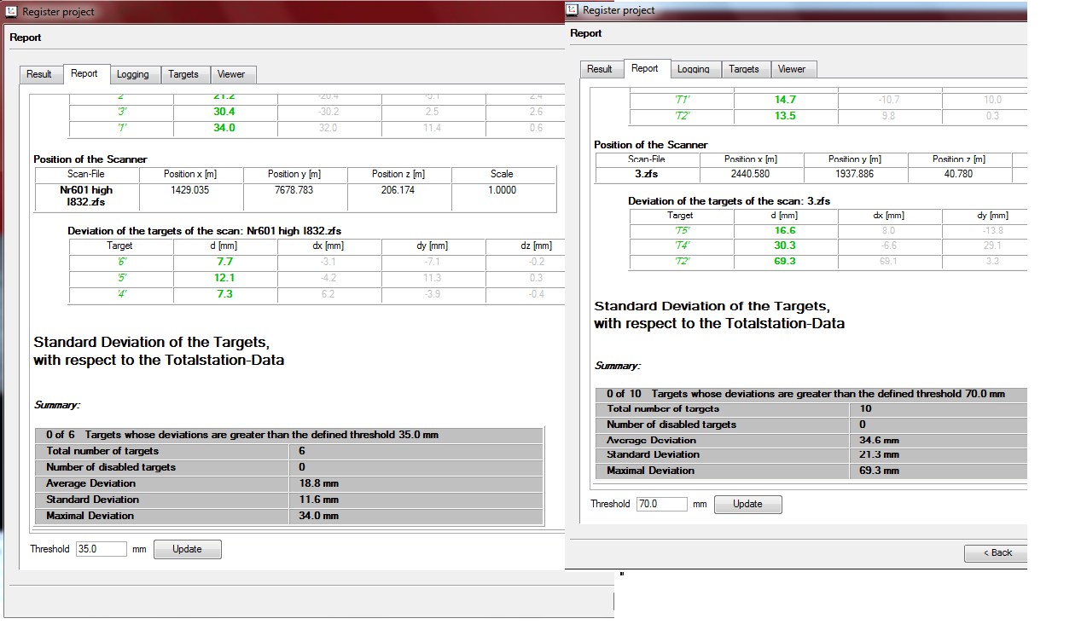
Task: Select deviation value 14.7 for target T1
Action: tap(786, 100)
